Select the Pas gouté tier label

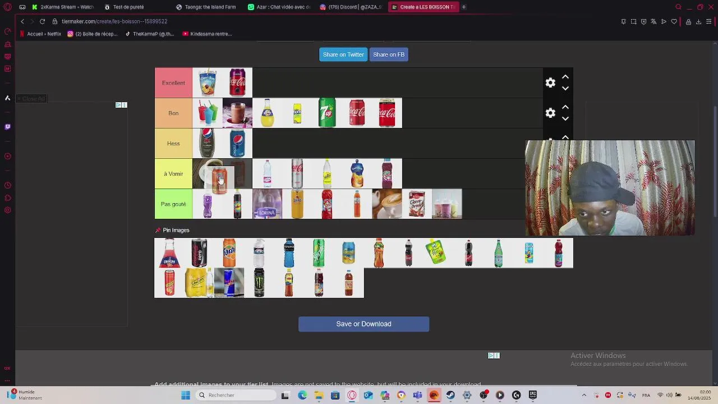(x=173, y=204)
